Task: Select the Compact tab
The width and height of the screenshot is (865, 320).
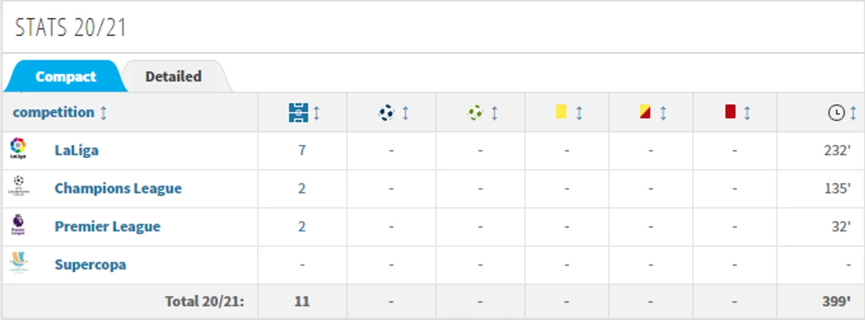Action: point(65,76)
